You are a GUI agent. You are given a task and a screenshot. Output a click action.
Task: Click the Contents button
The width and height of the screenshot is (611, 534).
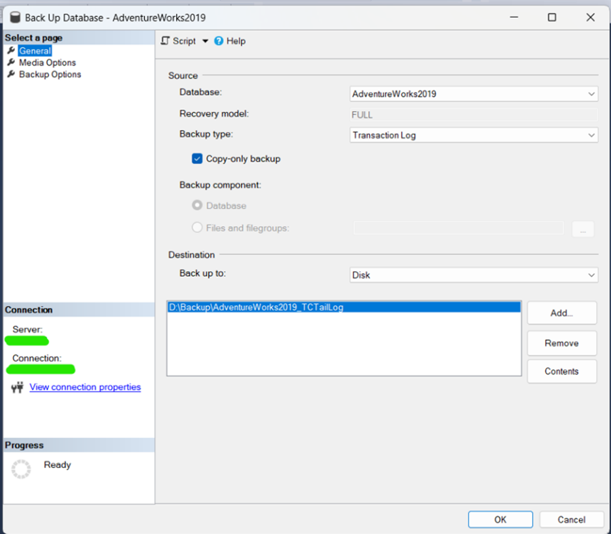[562, 371]
